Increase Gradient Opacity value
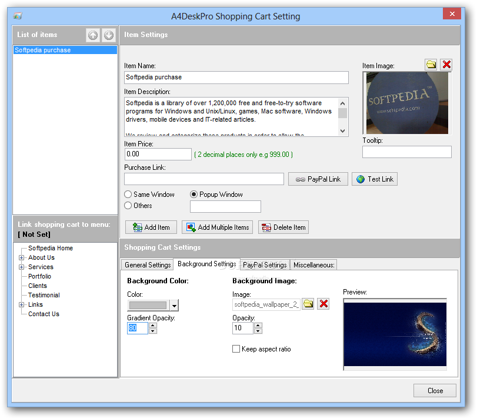This screenshot has width=477, height=419. [x=153, y=325]
